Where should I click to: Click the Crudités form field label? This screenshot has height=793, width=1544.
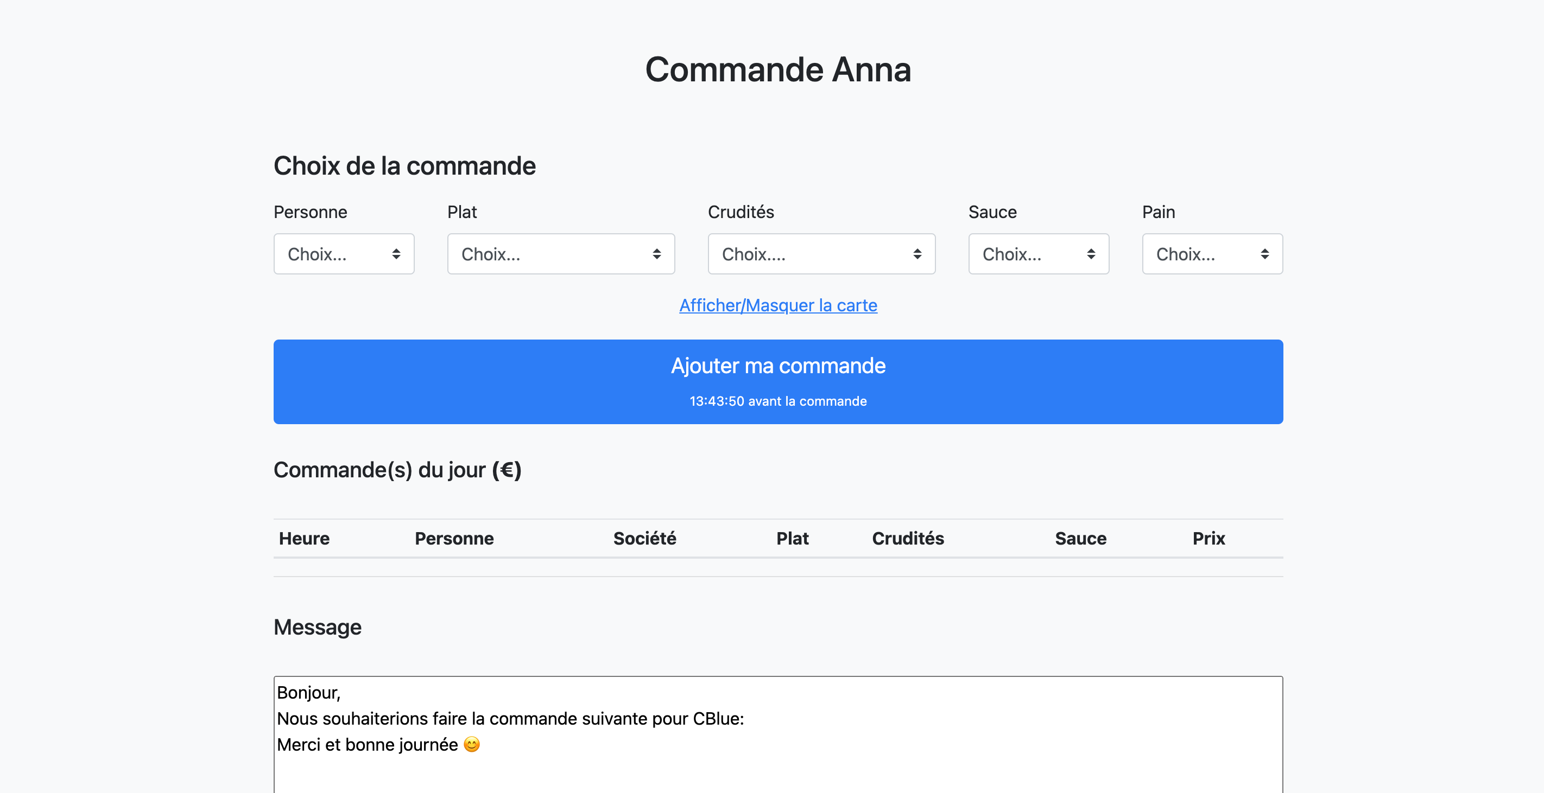pyautogui.click(x=740, y=212)
